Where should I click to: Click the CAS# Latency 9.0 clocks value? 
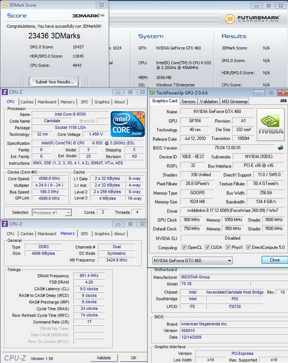(x=89, y=289)
